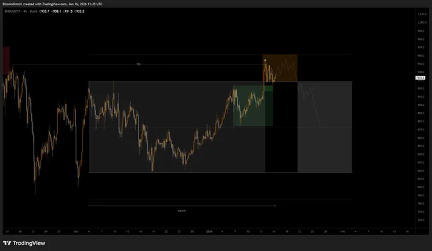Click the 21 date label on the time axis
This screenshot has width=432, height=251.
(33, 231)
